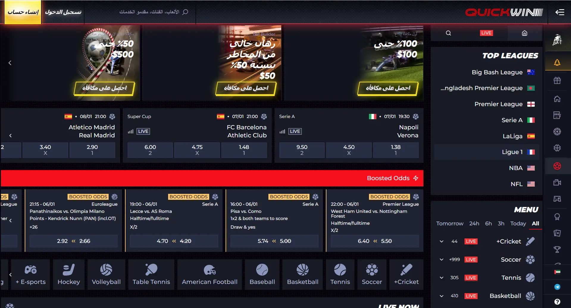This screenshot has width=571, height=308.
Task: Open the help question mark icon
Action: coord(557,302)
